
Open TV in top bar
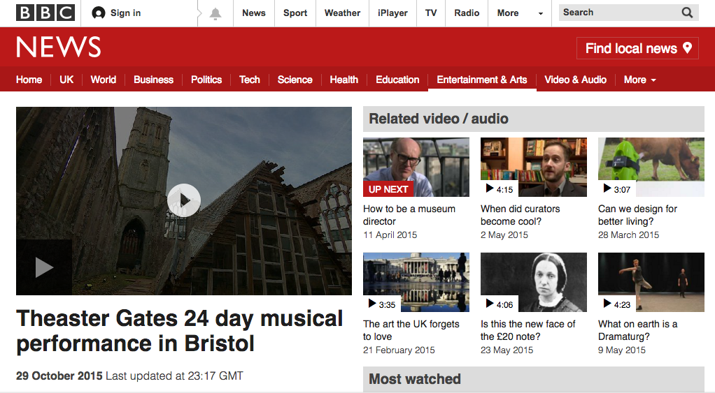point(431,13)
